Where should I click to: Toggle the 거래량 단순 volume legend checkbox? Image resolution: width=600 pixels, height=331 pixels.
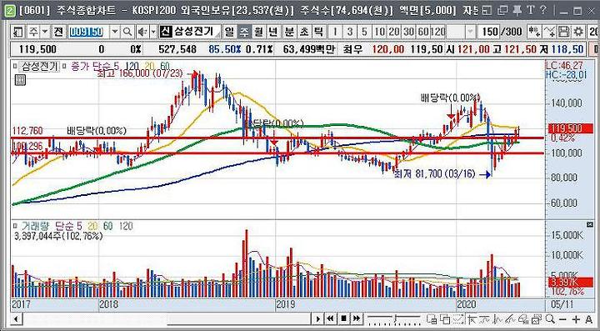click(x=15, y=225)
